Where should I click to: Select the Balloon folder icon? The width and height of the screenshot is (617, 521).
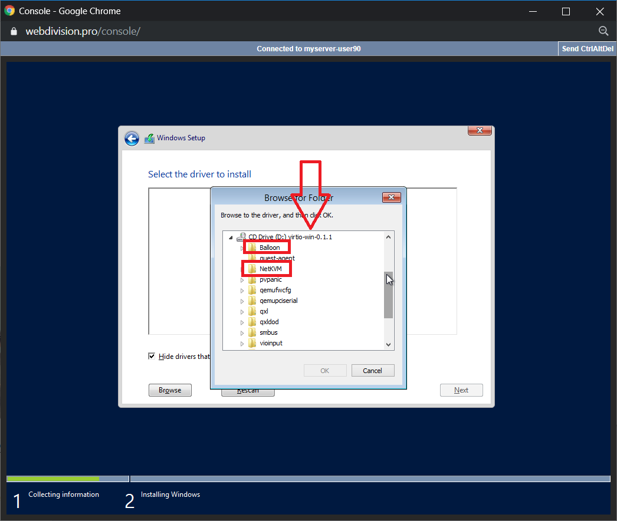click(x=252, y=248)
